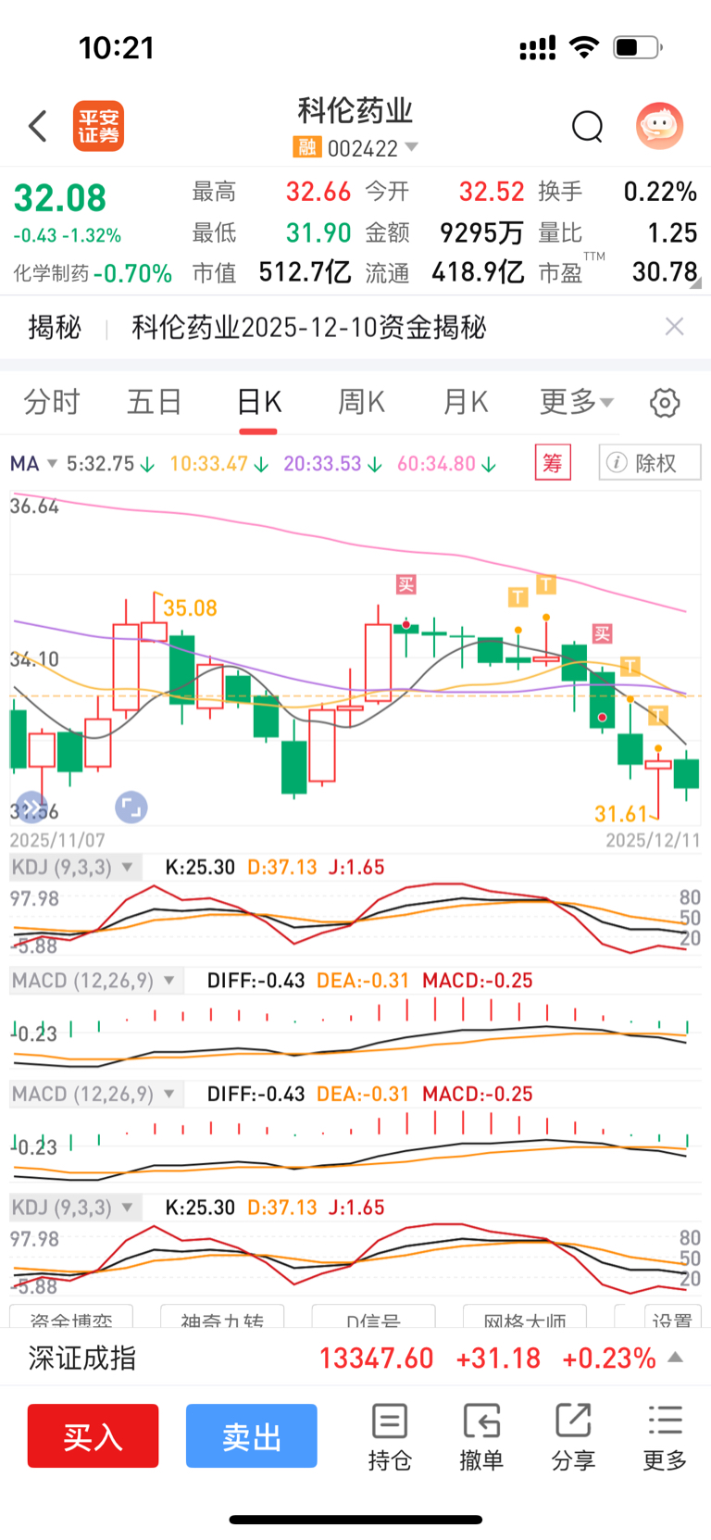Close the 资金揭秘 banner
Image resolution: width=711 pixels, height=1540 pixels.
[675, 326]
